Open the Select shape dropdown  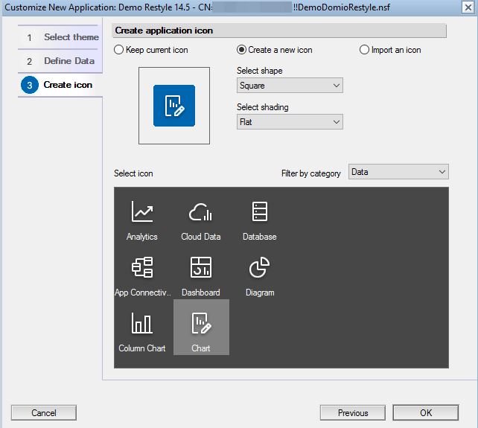point(290,86)
